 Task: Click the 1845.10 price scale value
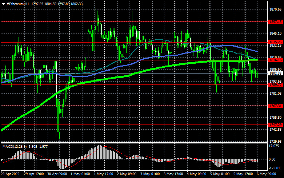click(276, 33)
